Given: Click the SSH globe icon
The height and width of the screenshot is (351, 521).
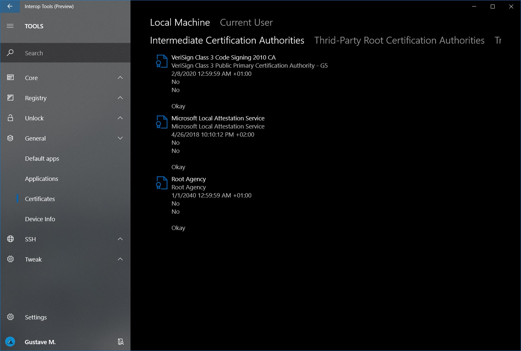Looking at the screenshot, I should pos(10,239).
